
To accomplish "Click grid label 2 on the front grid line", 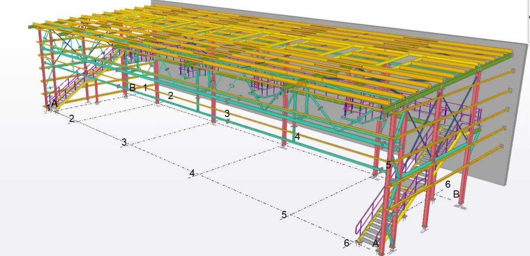I will pos(72,118).
